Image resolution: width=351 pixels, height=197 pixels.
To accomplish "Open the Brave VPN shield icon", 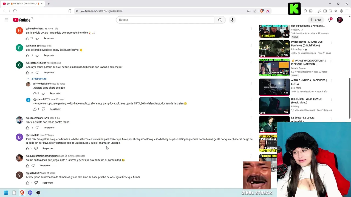I will [341, 11].
